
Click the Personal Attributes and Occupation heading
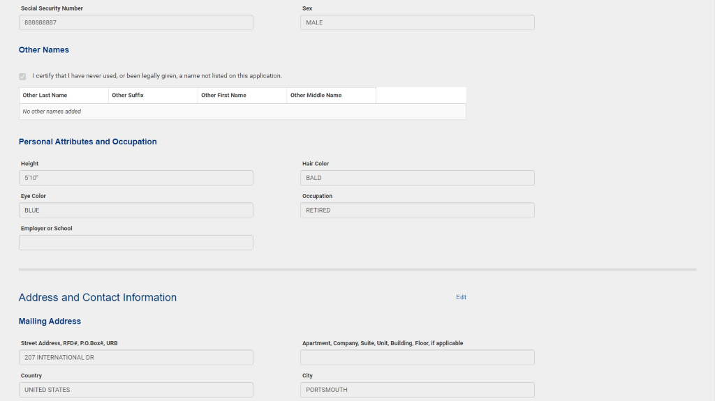(88, 142)
